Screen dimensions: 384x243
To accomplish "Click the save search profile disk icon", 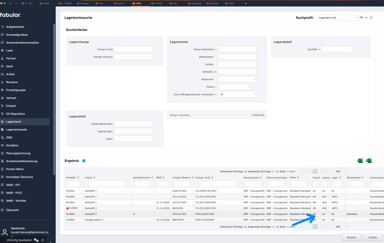I will [361, 18].
